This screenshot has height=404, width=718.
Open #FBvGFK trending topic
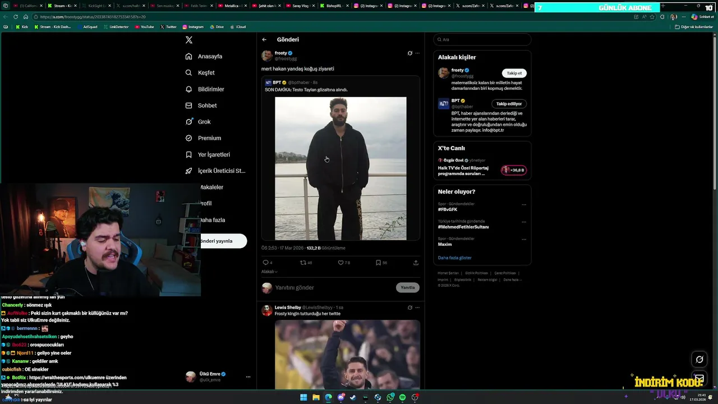[x=448, y=209]
